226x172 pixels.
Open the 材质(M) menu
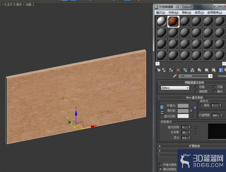tap(173, 13)
